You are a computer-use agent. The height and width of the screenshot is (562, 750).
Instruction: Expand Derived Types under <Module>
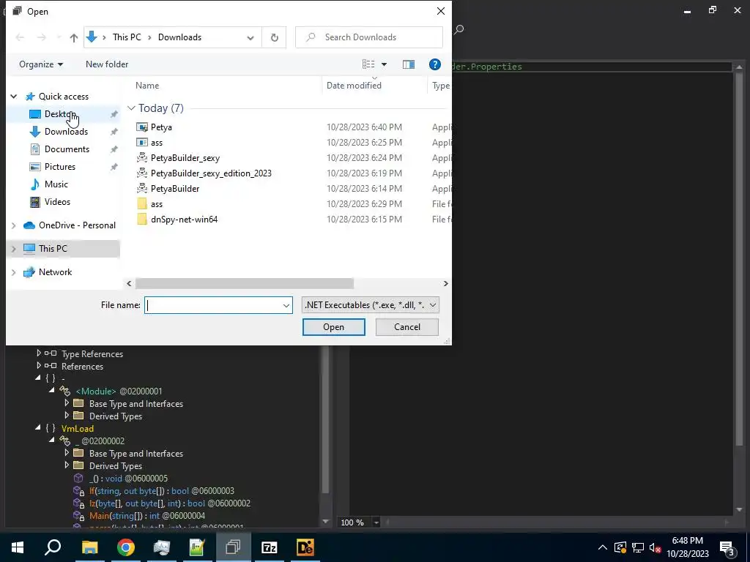[x=67, y=416]
